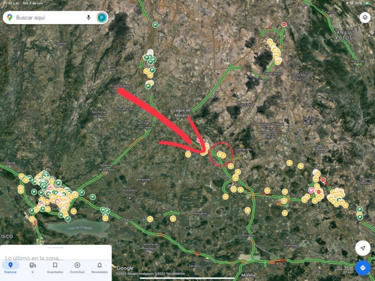Tap the Dolores Hidalgo label

272,130
